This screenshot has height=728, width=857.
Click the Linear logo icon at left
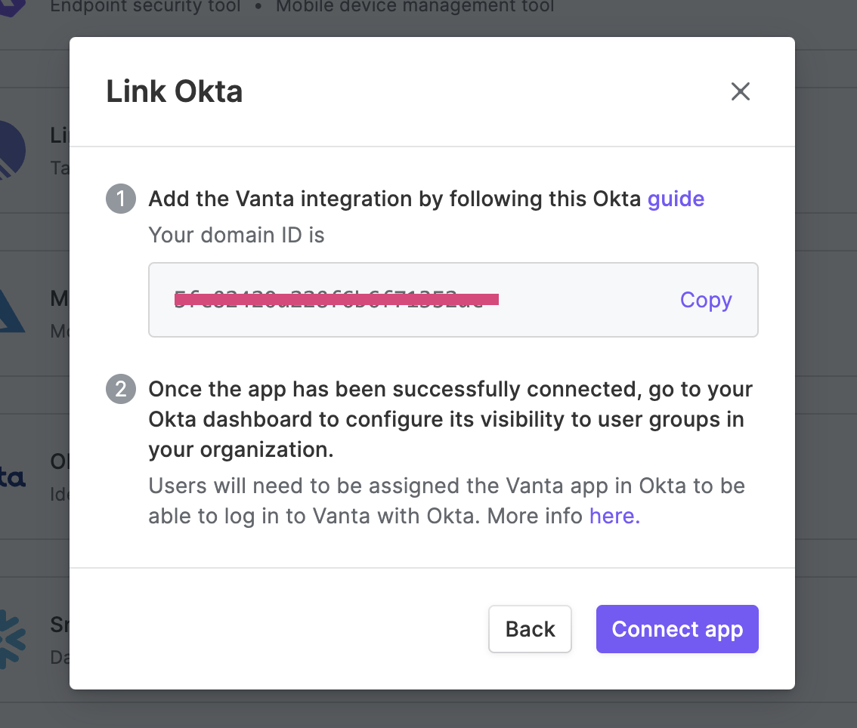click(12, 150)
